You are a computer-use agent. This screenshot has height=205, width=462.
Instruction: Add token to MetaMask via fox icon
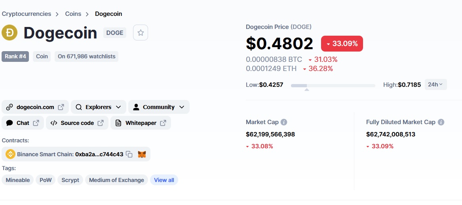142,154
